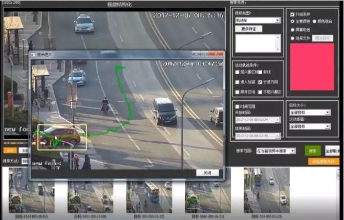Click the 关闭 button in image dialog
Viewport: 344px width, 220px height.
[207, 173]
